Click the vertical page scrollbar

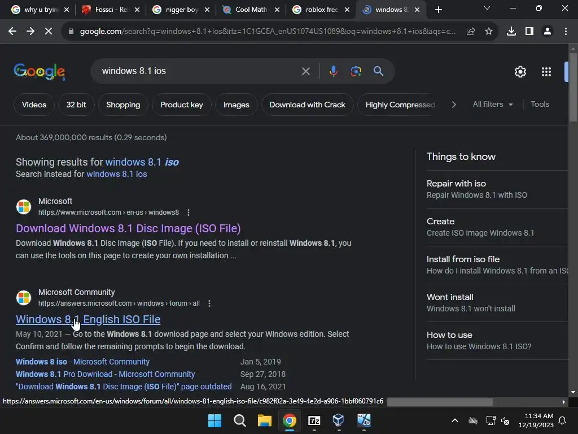click(573, 88)
